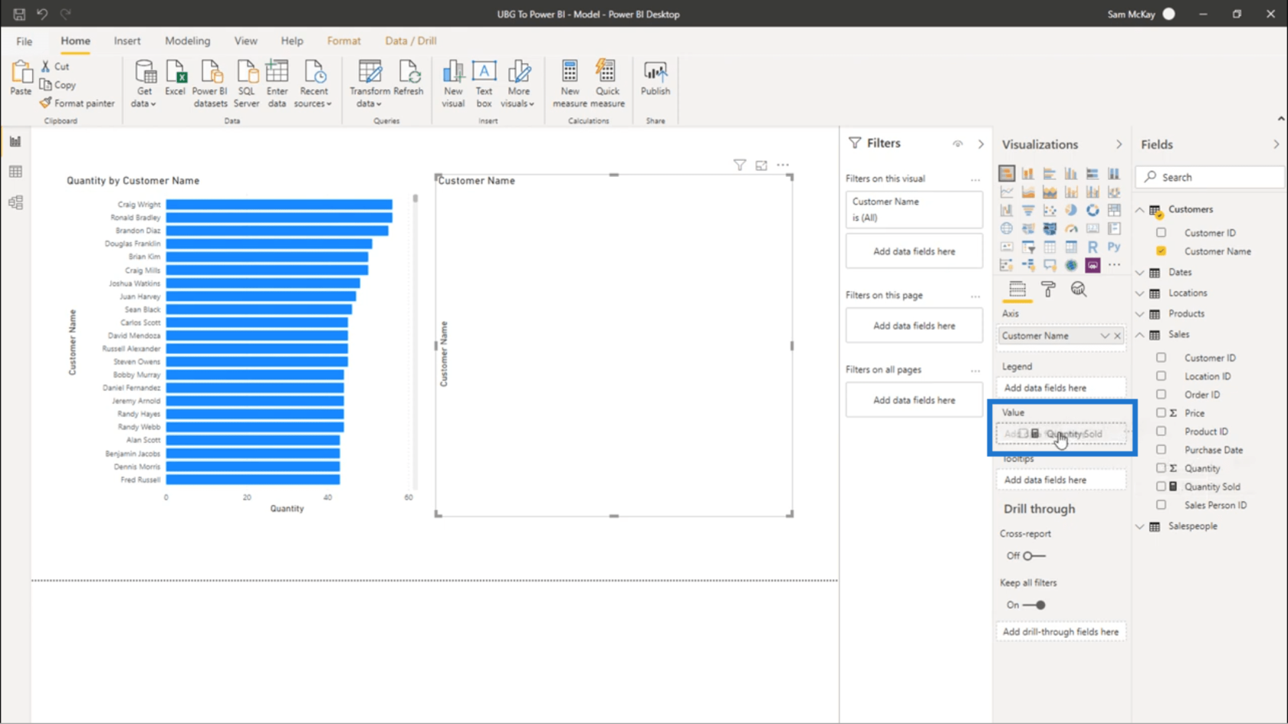This screenshot has width=1288, height=724.
Task: Pick the pie chart visual
Action: pyautogui.click(x=1071, y=210)
